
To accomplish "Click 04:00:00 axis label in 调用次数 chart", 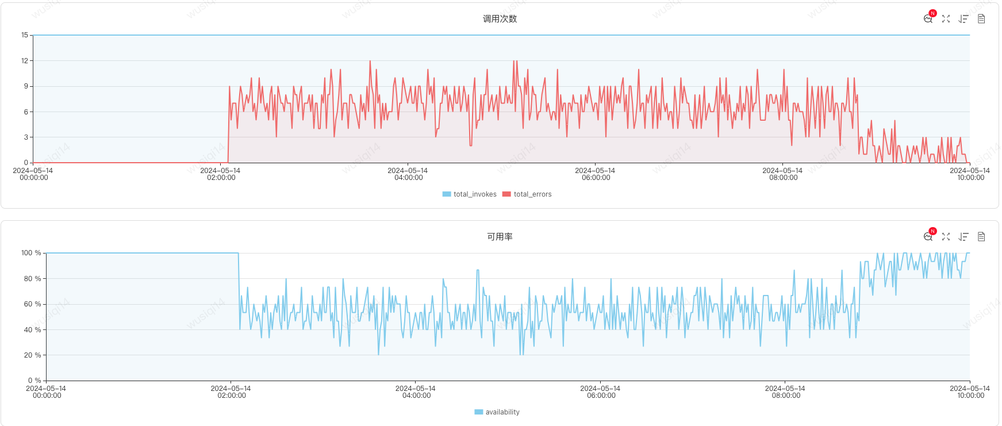I will 408,178.
